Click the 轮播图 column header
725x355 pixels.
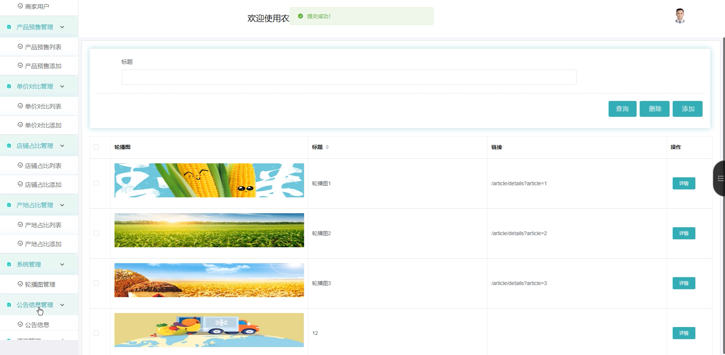122,147
